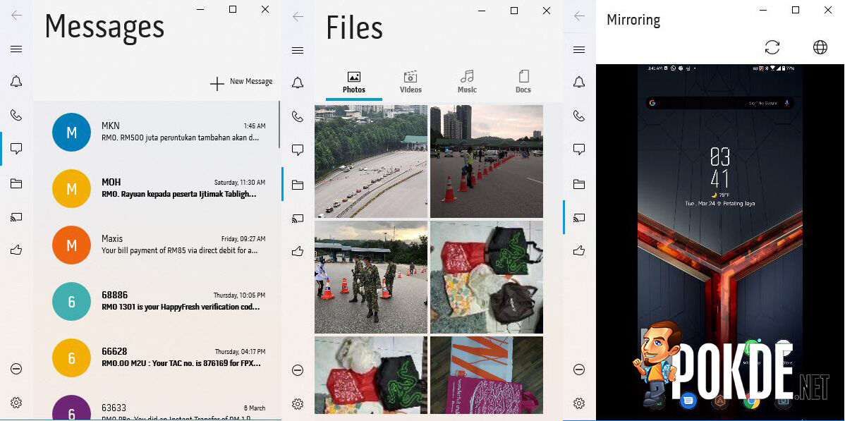Open the settings gear in the Files window
The width and height of the screenshot is (845, 421).
(x=298, y=404)
